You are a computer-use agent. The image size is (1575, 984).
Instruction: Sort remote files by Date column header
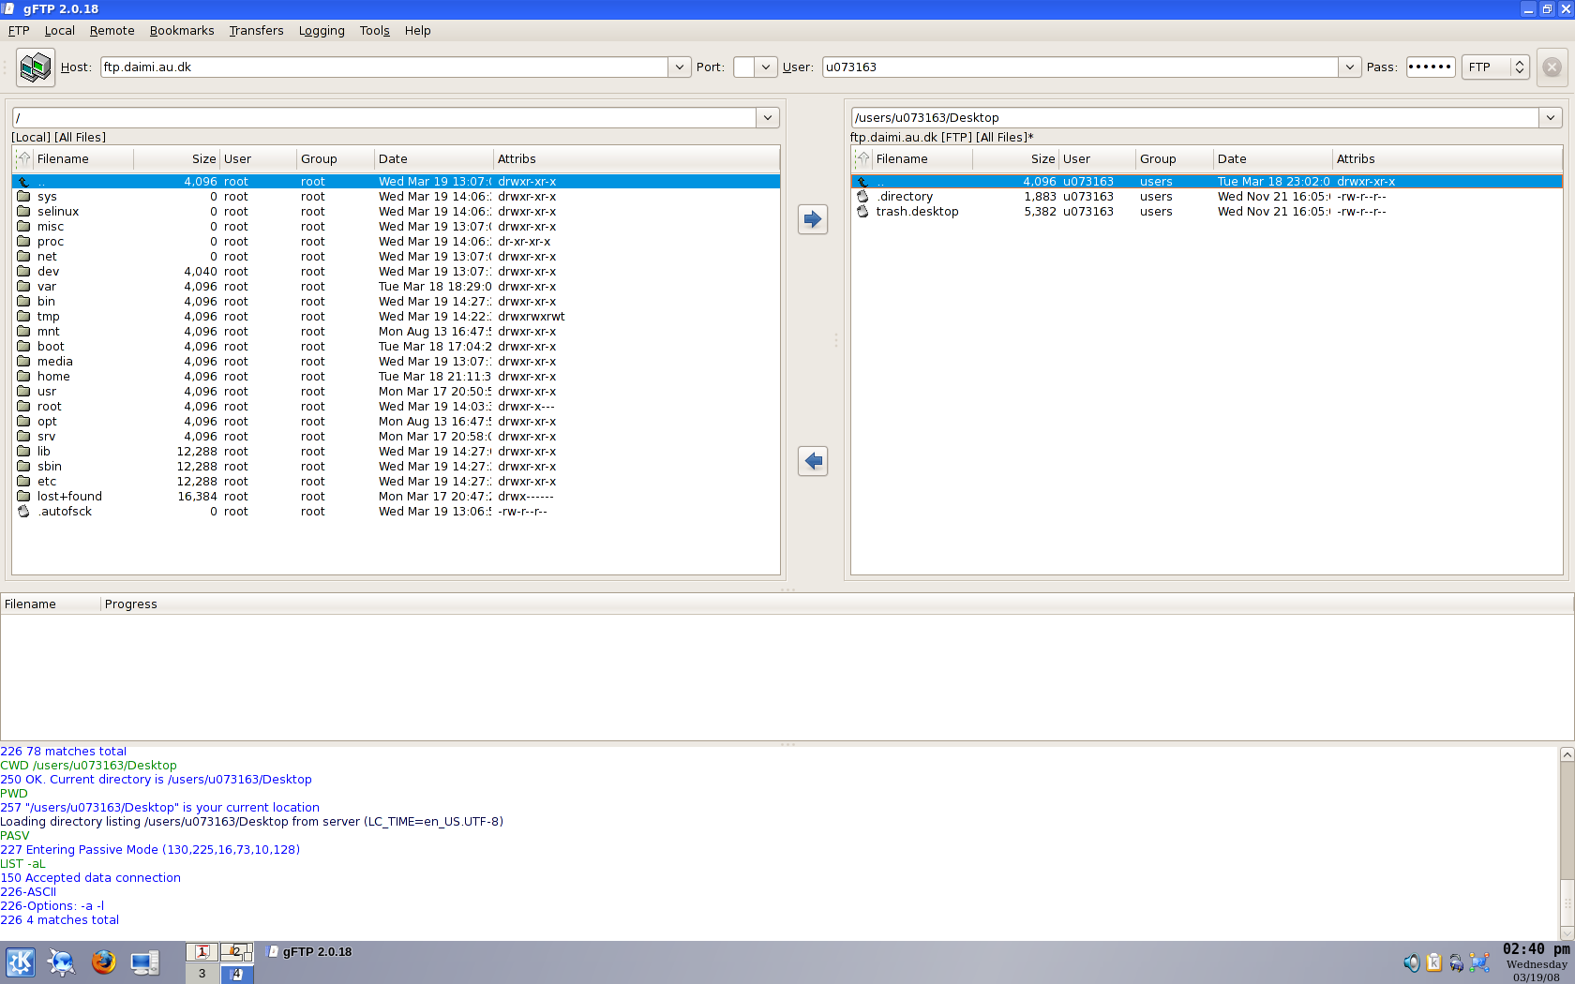(1272, 159)
